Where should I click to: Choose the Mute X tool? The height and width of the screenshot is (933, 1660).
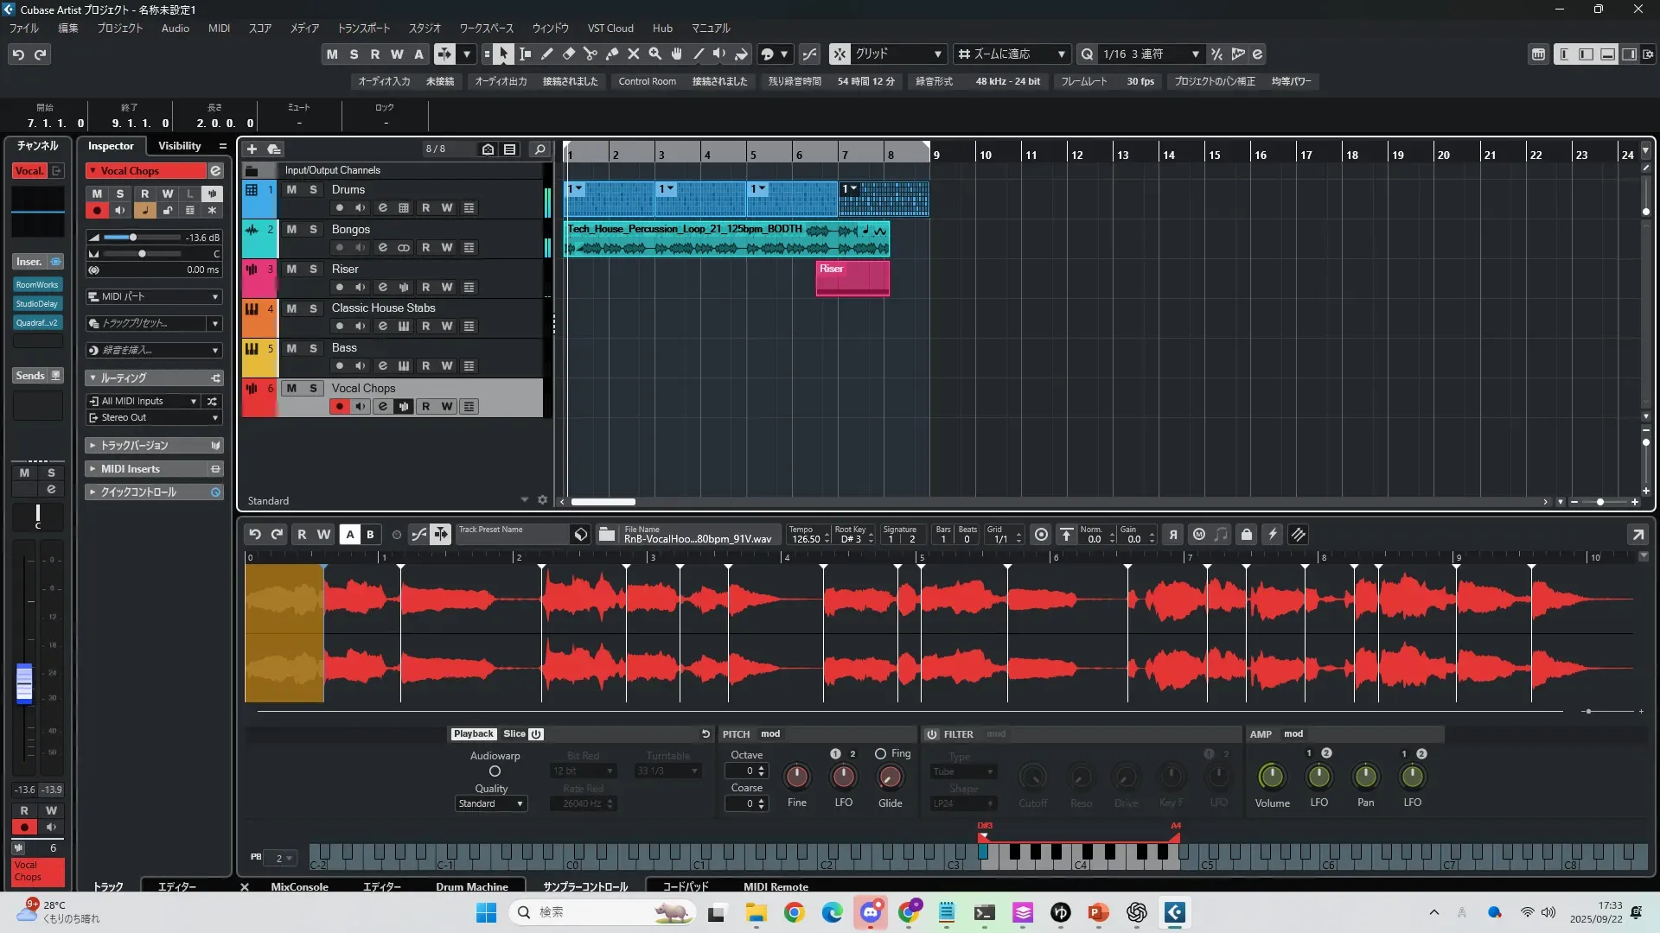pos(634,54)
